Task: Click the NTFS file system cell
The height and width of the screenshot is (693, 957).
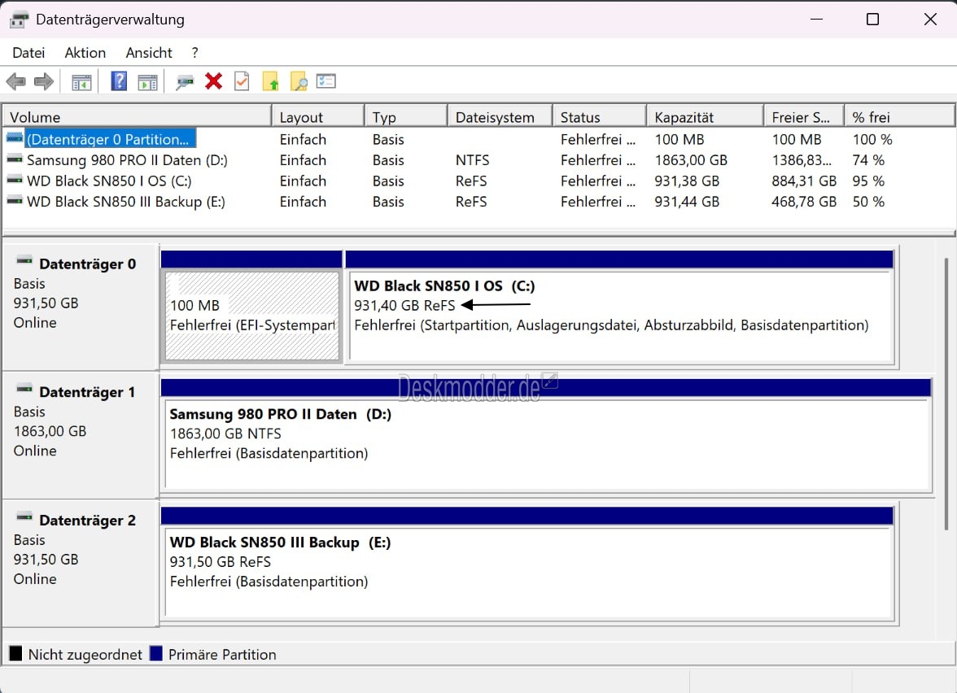Action: coord(472,159)
